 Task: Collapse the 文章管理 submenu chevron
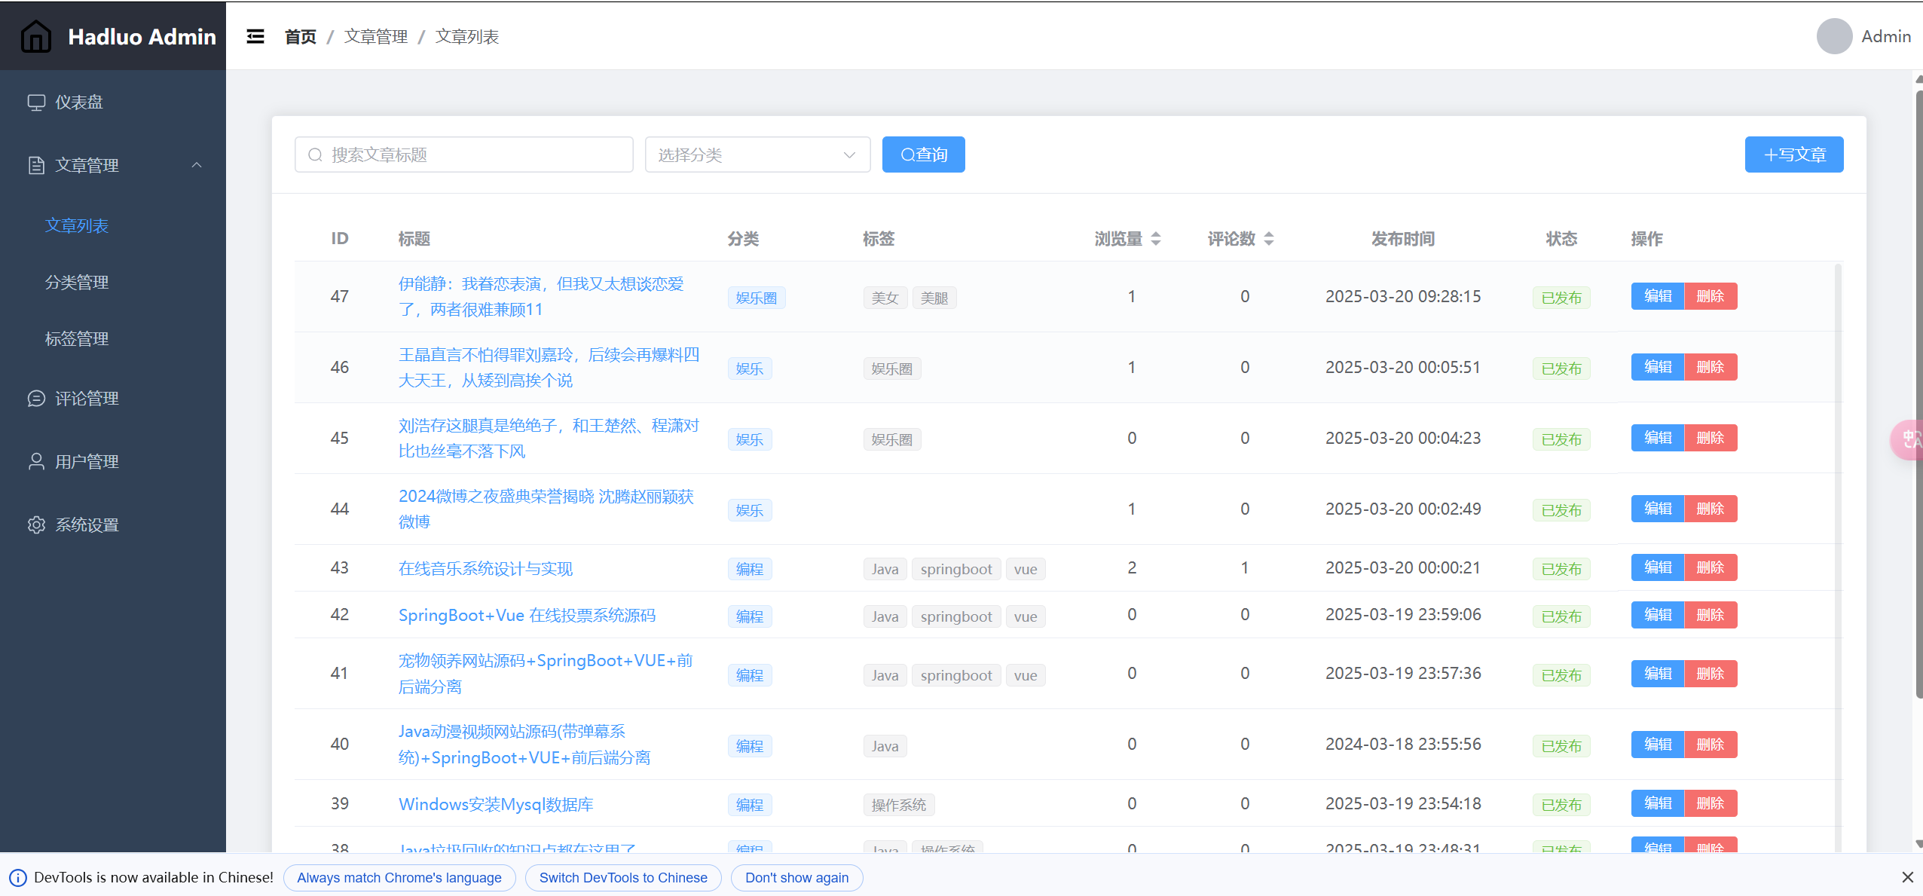(x=197, y=165)
